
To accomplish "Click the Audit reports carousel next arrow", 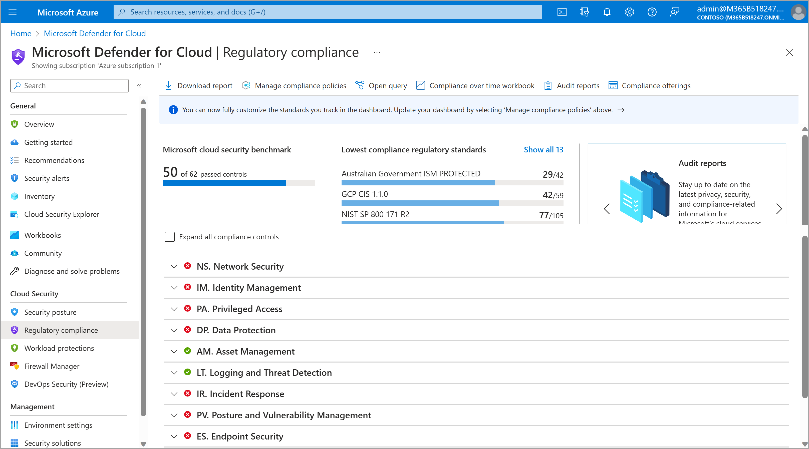I will pyautogui.click(x=780, y=208).
